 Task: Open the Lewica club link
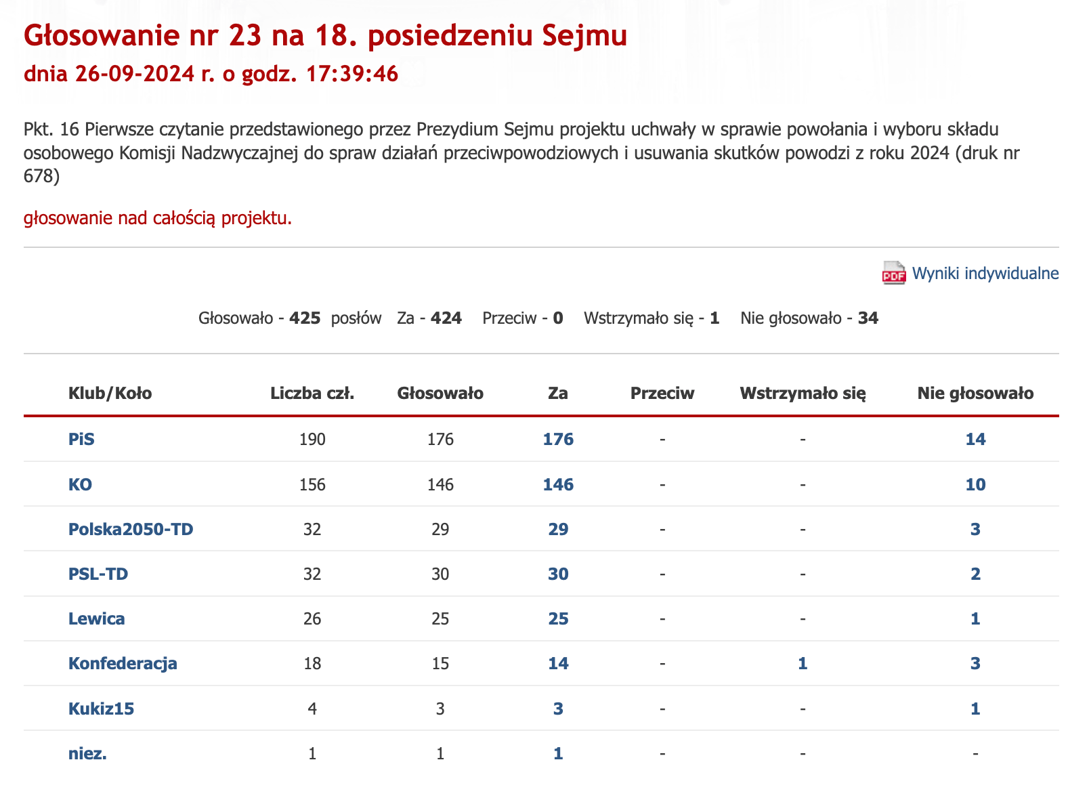[x=97, y=618]
